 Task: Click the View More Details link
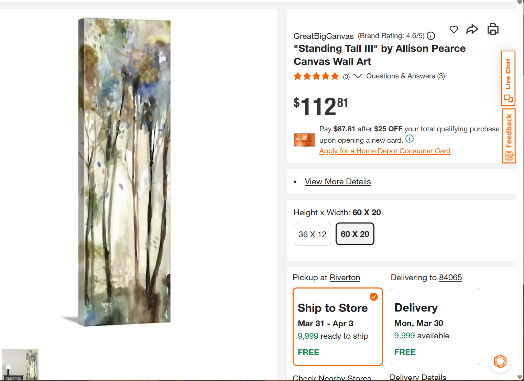338,182
